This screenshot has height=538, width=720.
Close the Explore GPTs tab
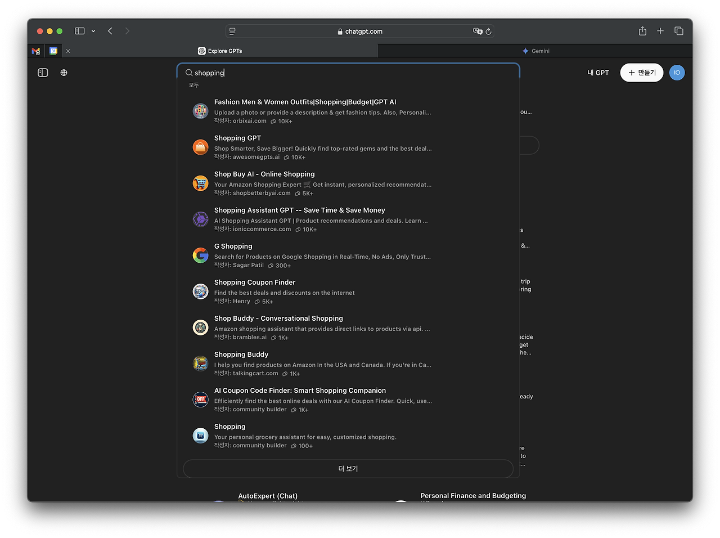tap(68, 51)
